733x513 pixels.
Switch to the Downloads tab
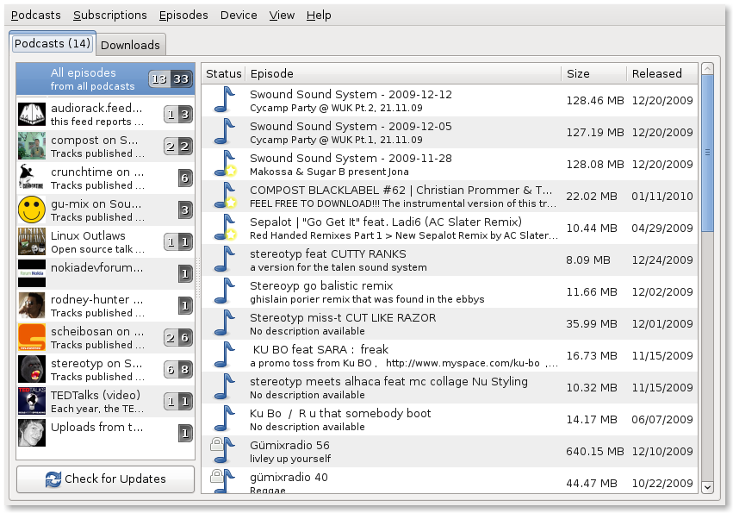point(130,45)
